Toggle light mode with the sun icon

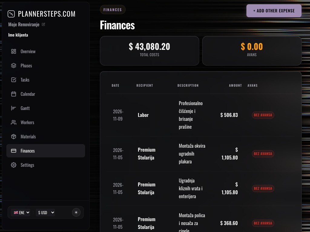click(x=76, y=212)
